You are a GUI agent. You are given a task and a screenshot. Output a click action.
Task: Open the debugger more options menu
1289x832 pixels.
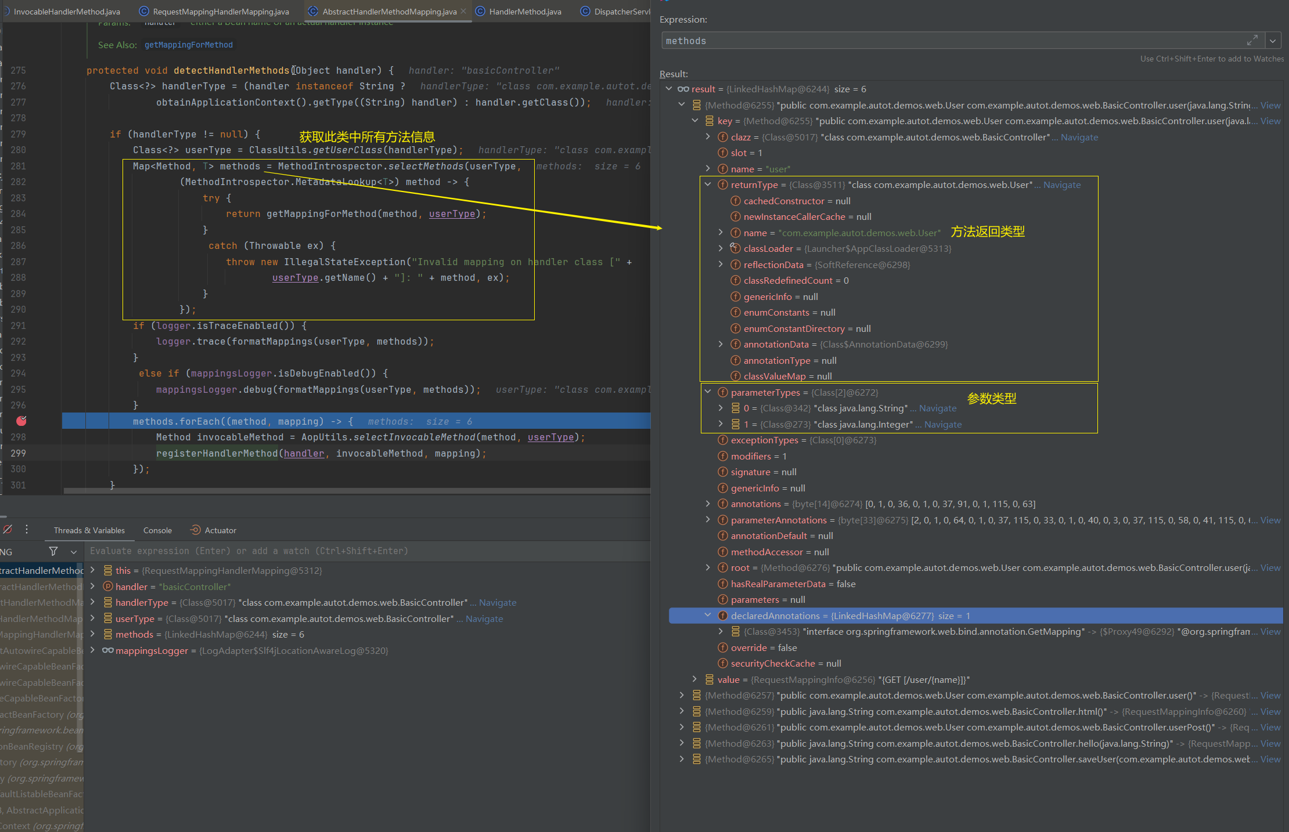point(27,530)
